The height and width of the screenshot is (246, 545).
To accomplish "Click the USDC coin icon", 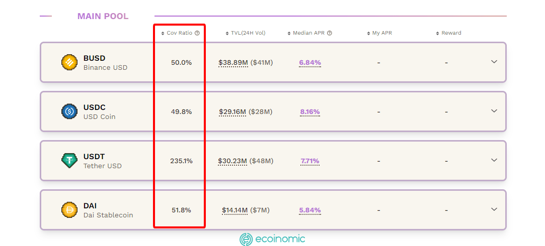I will [x=69, y=111].
